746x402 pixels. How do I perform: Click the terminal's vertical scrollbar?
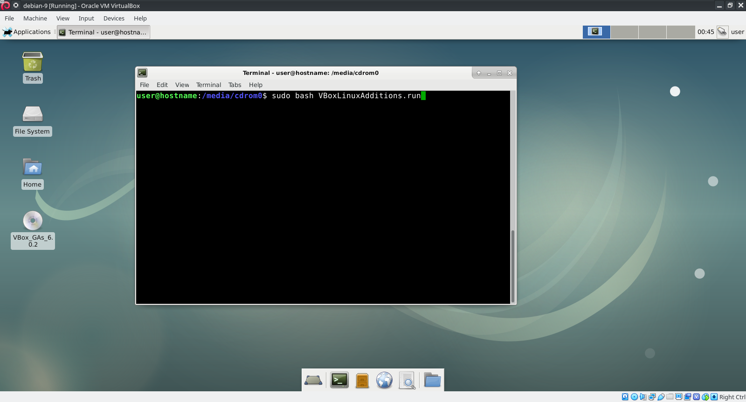click(513, 265)
